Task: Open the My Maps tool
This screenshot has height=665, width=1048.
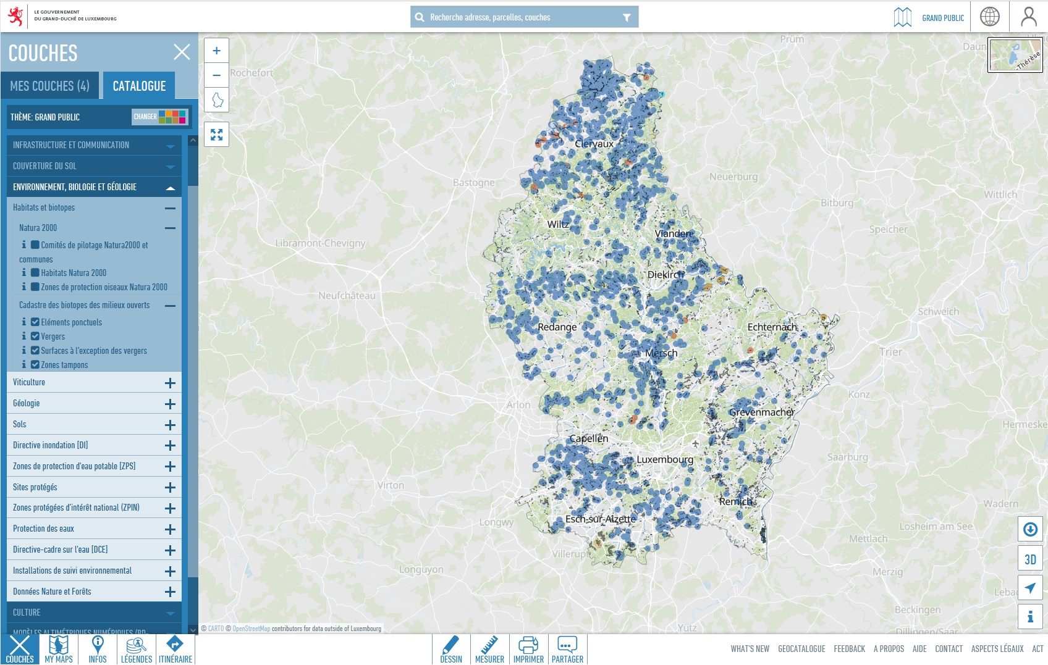Action: coord(59,650)
